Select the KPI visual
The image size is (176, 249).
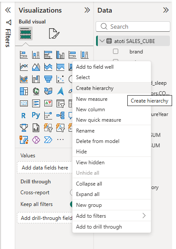(x=48, y=103)
